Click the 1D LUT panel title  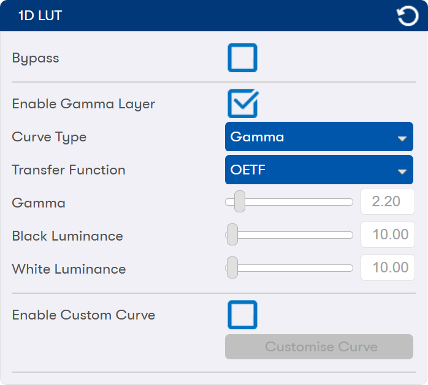point(40,16)
